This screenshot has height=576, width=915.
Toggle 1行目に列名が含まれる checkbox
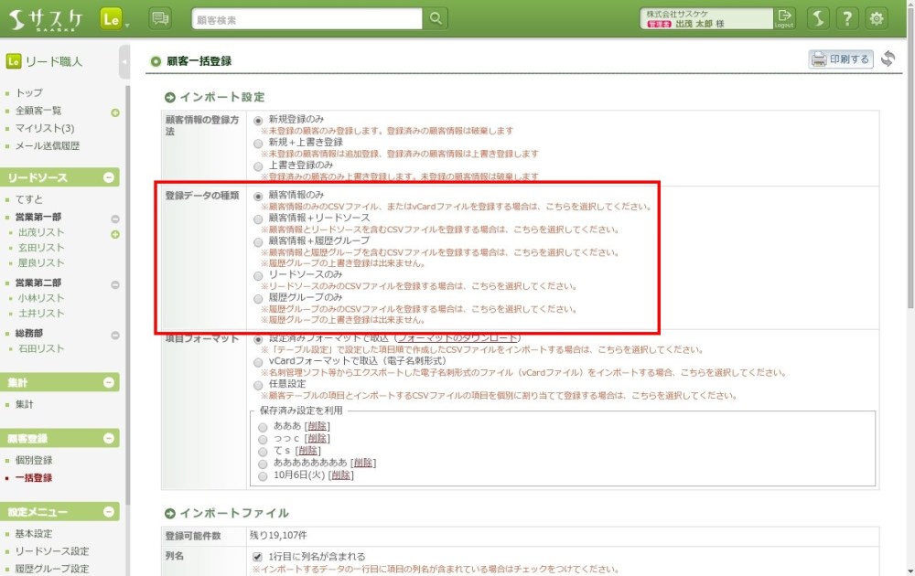coord(258,557)
